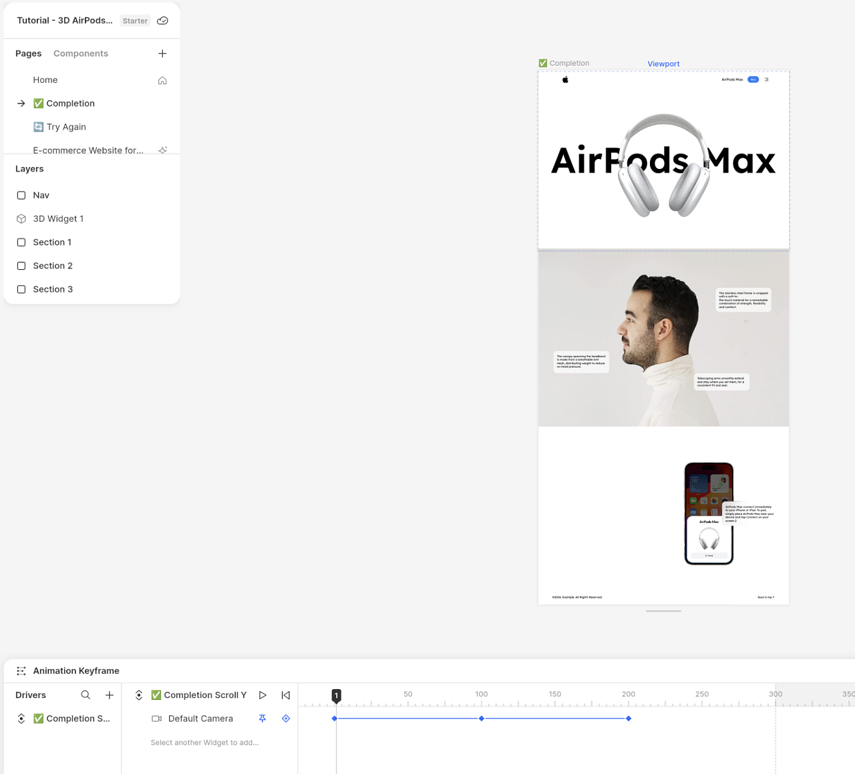Click the Section 2 layer frame icon

point(21,266)
